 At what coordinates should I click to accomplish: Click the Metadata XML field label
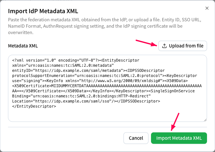[x=23, y=46]
